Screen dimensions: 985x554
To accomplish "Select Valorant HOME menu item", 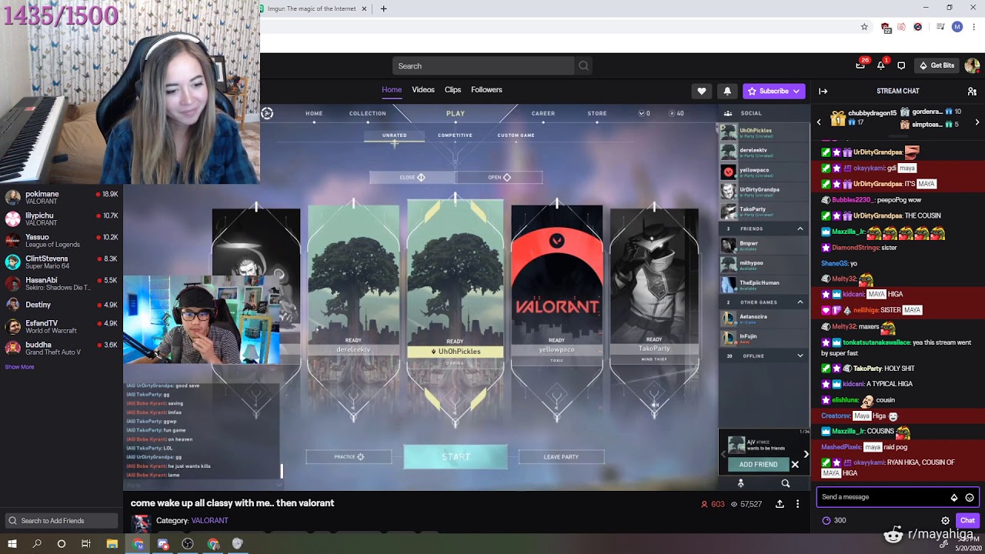I will click(314, 113).
